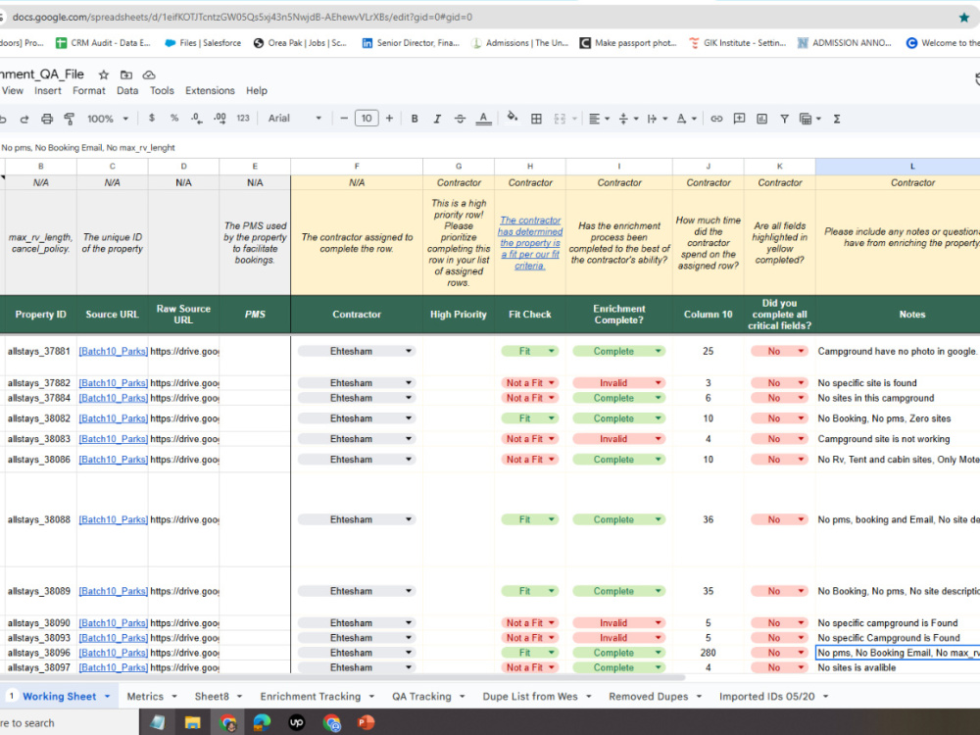Open Files | Salesforce bookmark
The height and width of the screenshot is (735, 980).
click(203, 43)
